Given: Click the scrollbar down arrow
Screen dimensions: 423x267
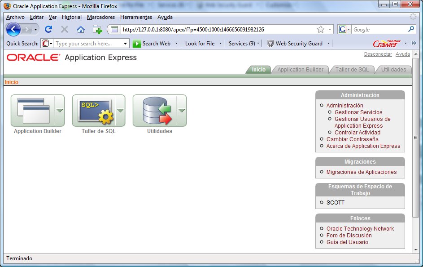Looking at the screenshot, I should (415, 250).
